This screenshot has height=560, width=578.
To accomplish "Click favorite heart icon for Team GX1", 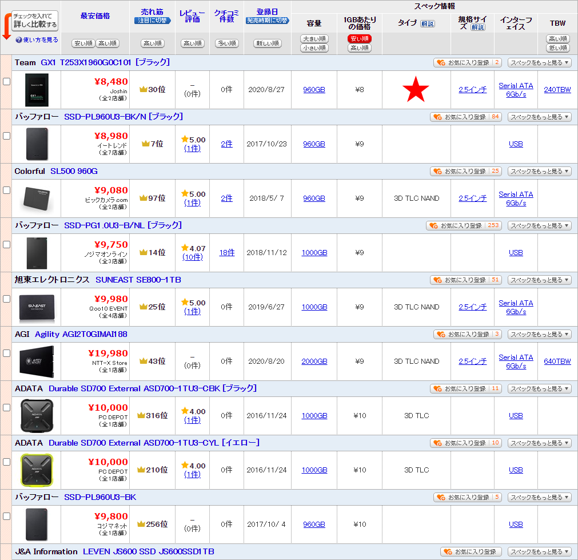I will tap(441, 63).
